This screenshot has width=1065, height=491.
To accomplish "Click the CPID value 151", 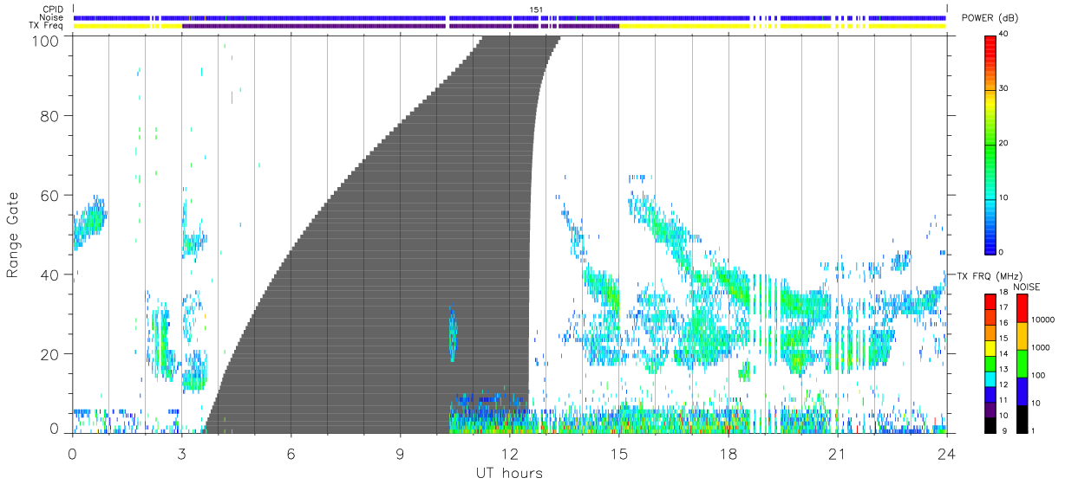I will (x=537, y=10).
